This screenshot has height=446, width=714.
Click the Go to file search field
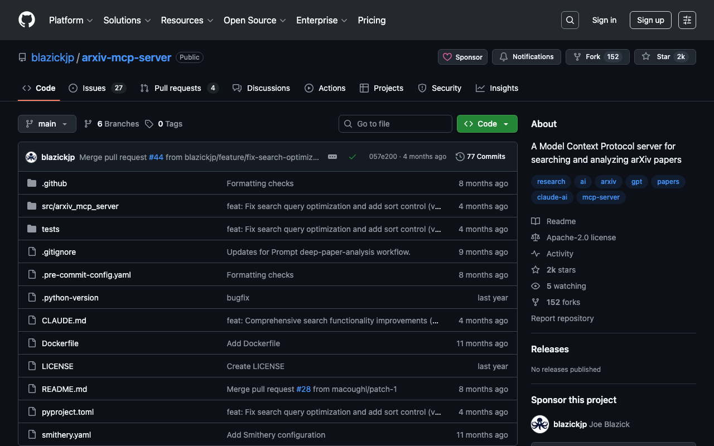[395, 124]
